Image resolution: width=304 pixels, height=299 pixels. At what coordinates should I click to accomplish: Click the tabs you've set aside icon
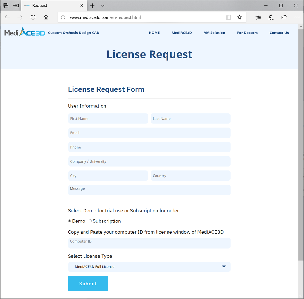click(x=6, y=6)
